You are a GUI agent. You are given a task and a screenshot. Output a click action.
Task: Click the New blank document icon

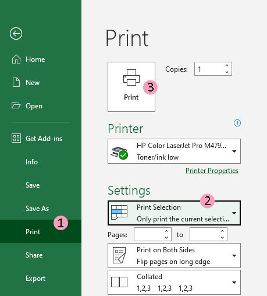coord(16,82)
